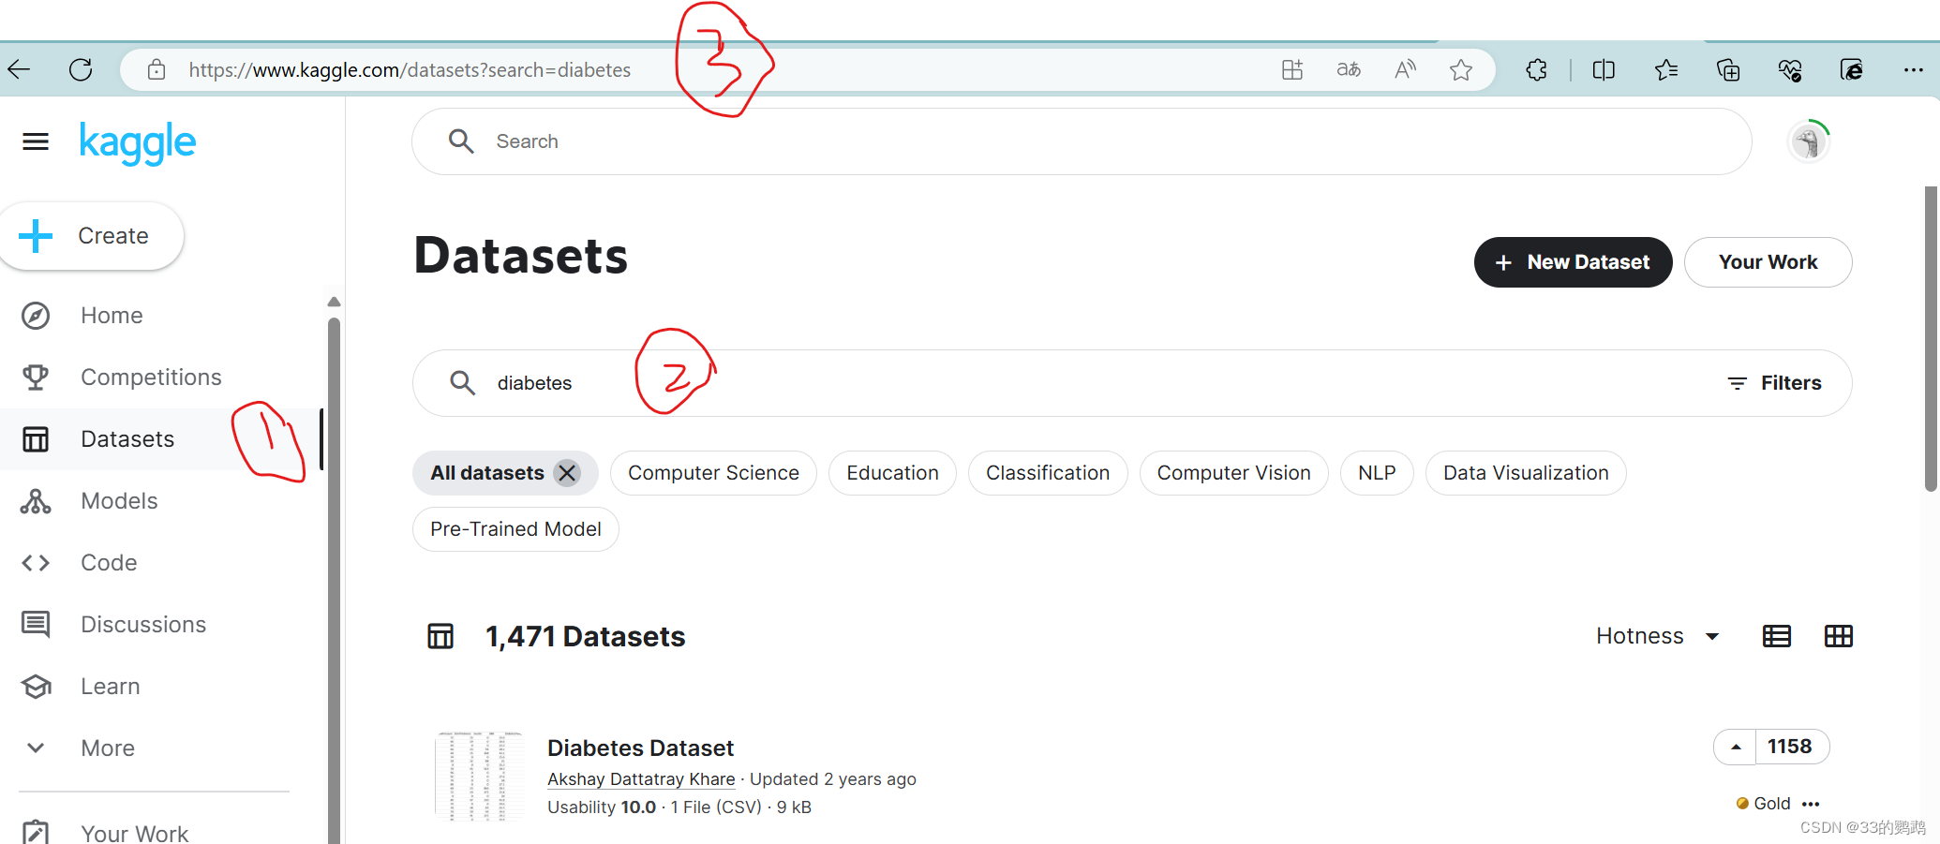This screenshot has width=1940, height=844.
Task: Open Filters for dataset results
Action: pyautogui.click(x=1776, y=382)
